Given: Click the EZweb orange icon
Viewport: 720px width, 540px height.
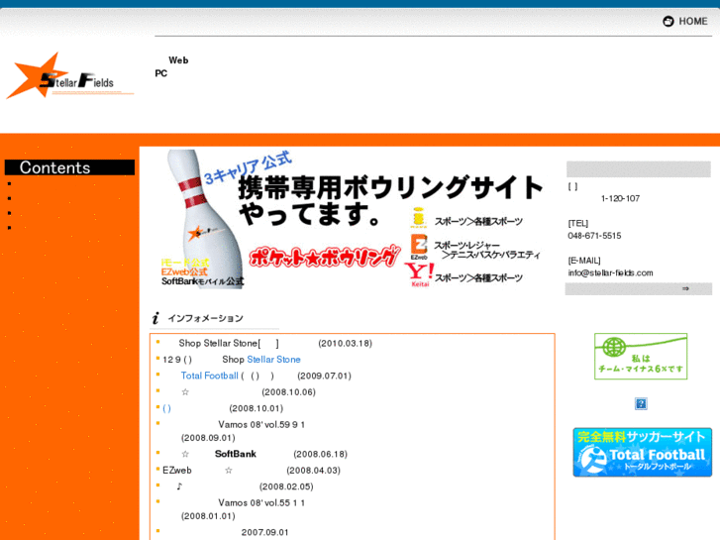Looking at the screenshot, I should point(419,248).
